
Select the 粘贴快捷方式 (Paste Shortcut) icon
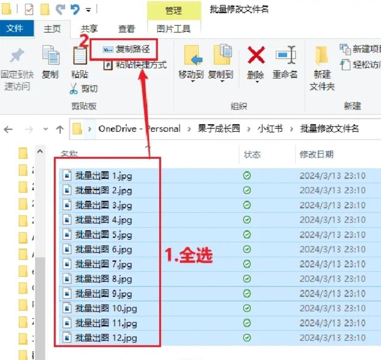point(108,65)
